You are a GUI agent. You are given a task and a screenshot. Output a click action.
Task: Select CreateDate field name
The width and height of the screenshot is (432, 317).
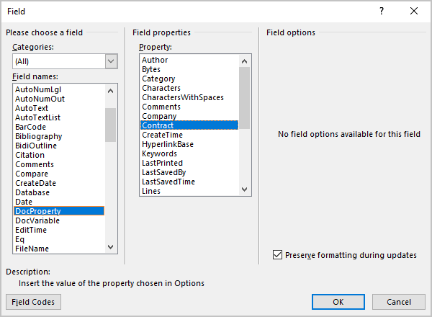(59, 183)
